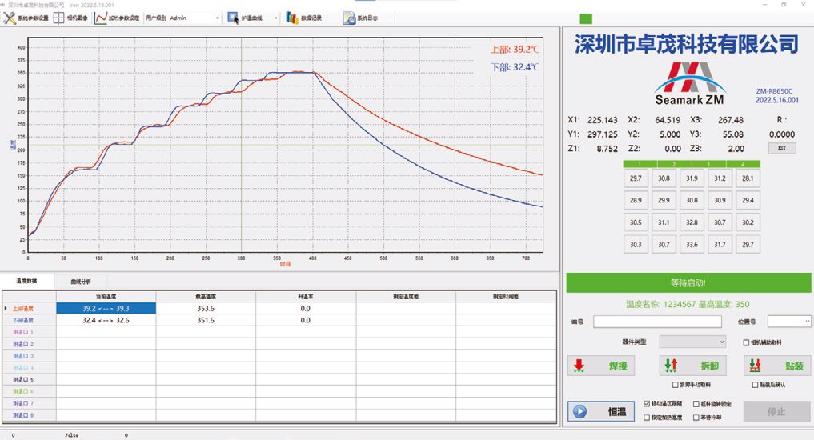Uncheck the 移动温区跟随 checkbox
This screenshot has height=440, width=814.
coord(648,405)
